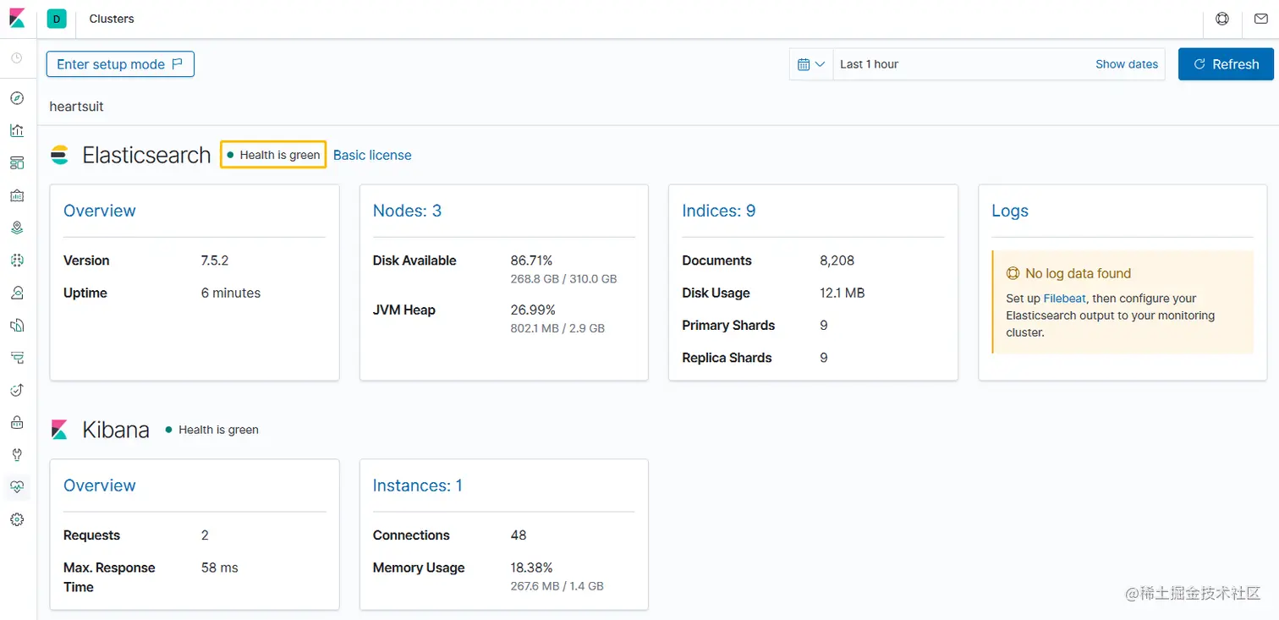Click the Kibana logo in the top corner

(x=17, y=18)
